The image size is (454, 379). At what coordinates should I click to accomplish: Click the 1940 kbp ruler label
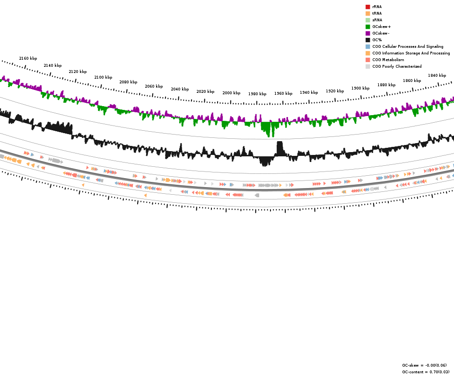click(x=309, y=92)
